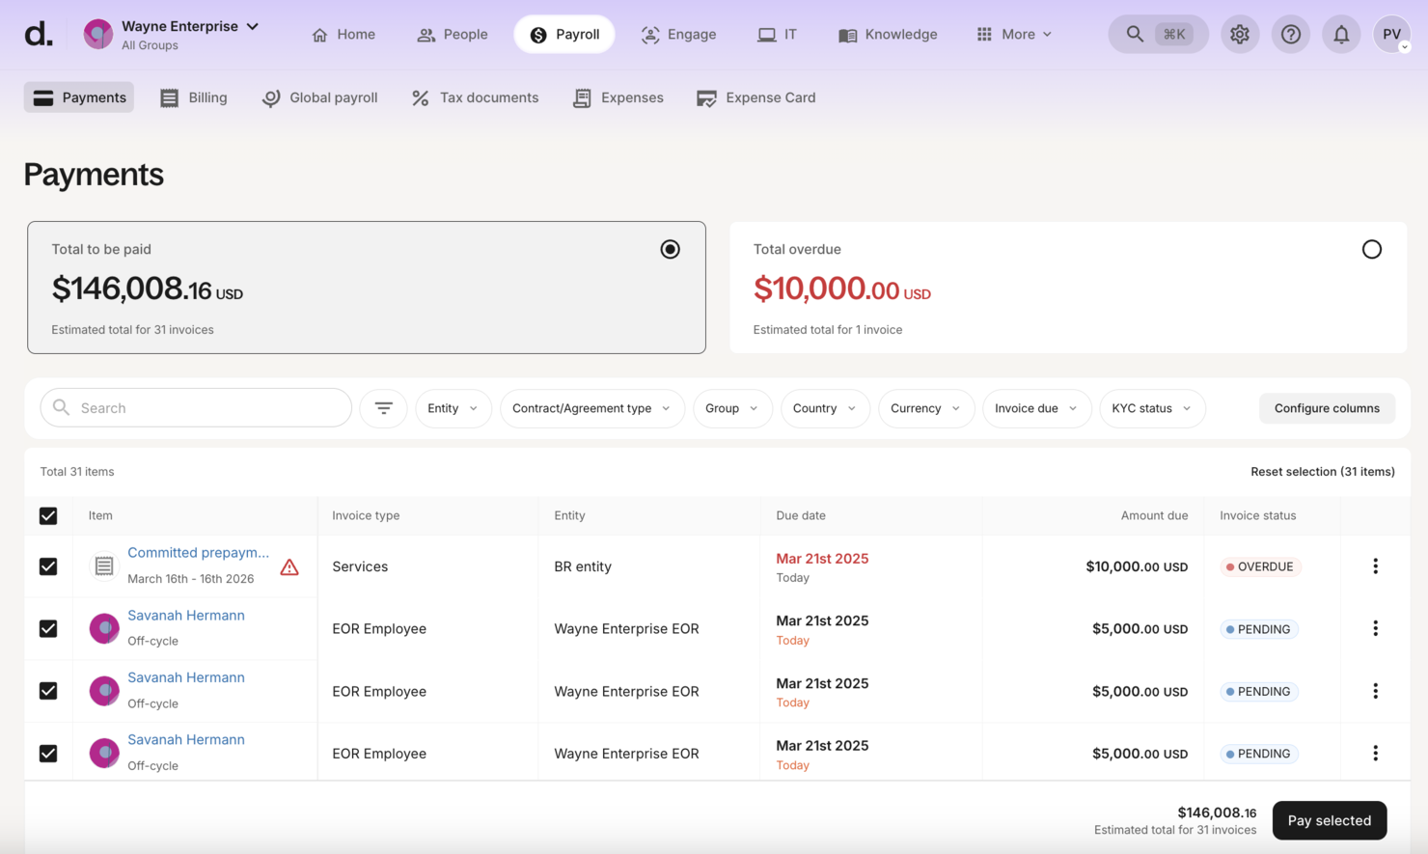This screenshot has height=854, width=1428.
Task: Click the settings gear icon
Action: coord(1239,35)
